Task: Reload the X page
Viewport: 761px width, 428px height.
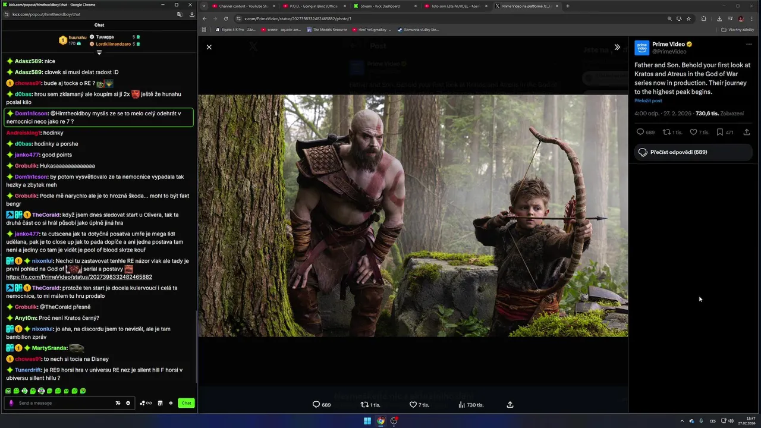Action: [x=226, y=18]
